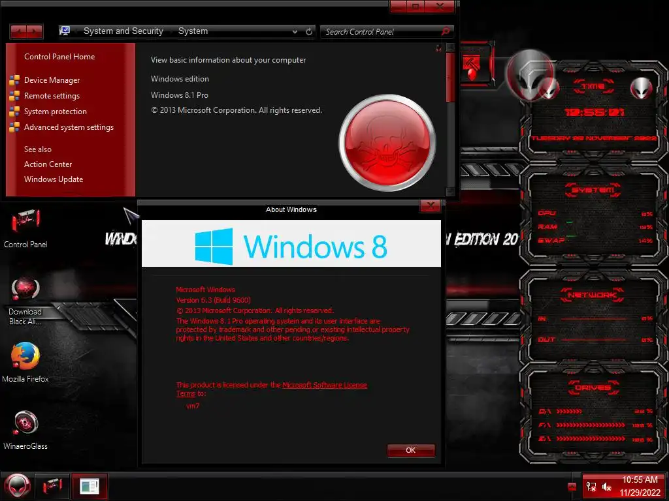Click the network tray icon
Image resolution: width=669 pixels, height=501 pixels.
[x=591, y=487]
